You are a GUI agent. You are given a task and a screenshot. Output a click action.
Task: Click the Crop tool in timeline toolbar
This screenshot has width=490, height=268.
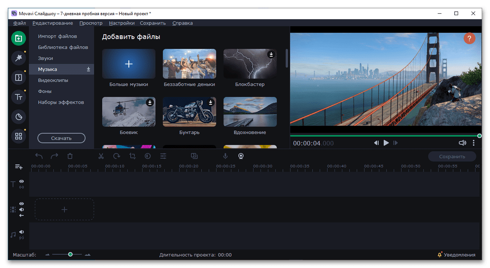pyautogui.click(x=132, y=156)
